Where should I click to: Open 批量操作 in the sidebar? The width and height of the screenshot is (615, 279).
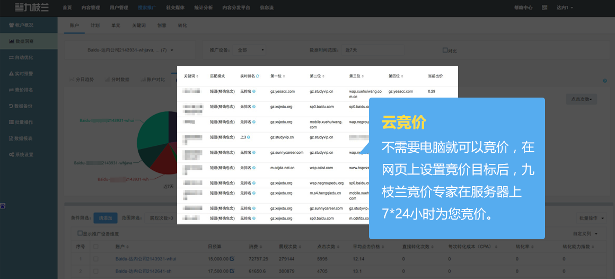click(x=29, y=122)
